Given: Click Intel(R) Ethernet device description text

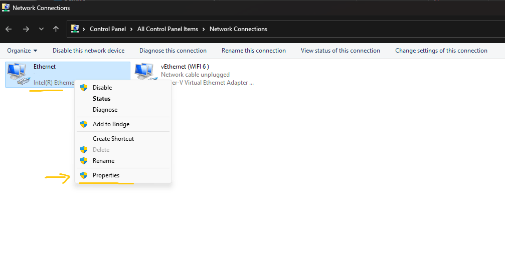Looking at the screenshot, I should coord(54,83).
